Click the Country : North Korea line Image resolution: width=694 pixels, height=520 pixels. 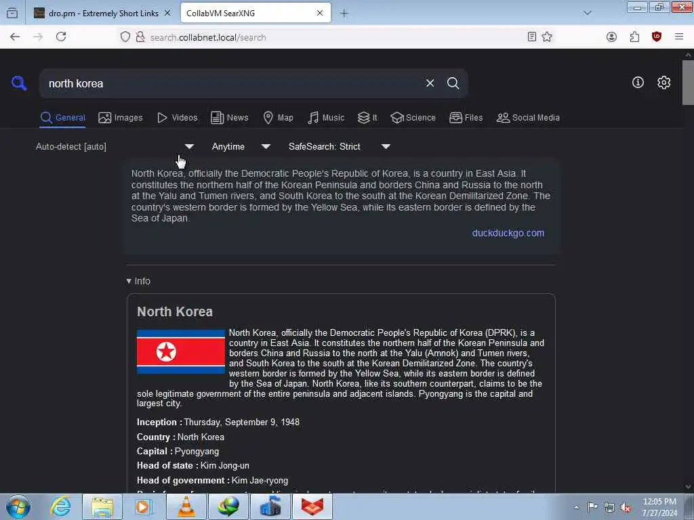point(180,437)
